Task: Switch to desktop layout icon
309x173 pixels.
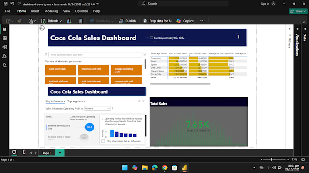Action: click(x=14, y=152)
